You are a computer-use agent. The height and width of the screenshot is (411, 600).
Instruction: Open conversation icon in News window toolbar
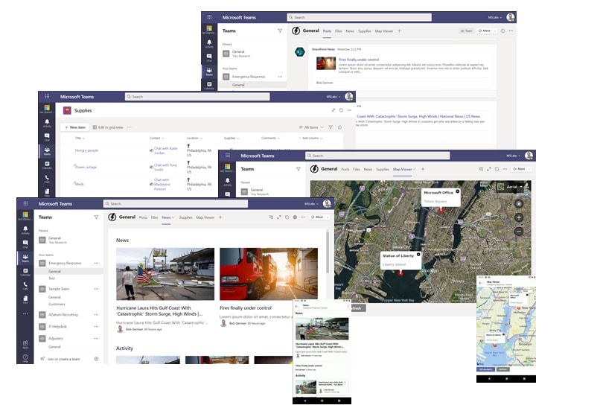(x=271, y=217)
